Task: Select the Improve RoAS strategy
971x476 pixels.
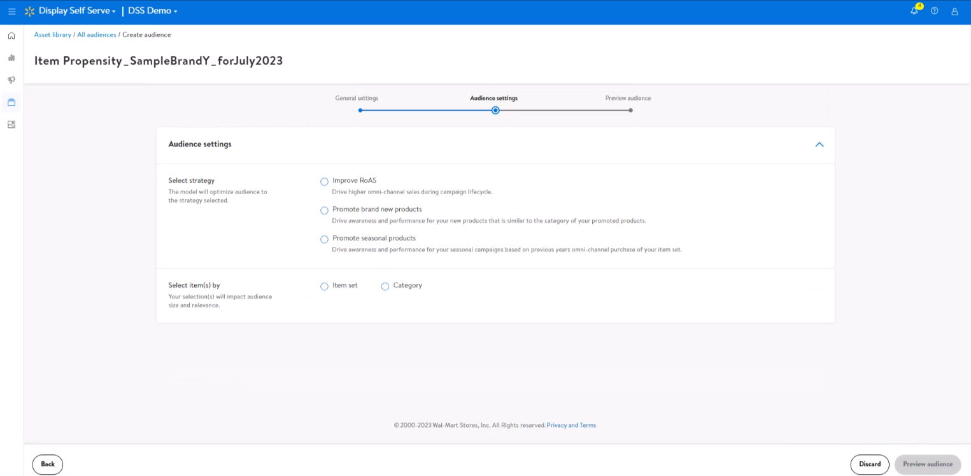Action: pos(324,181)
